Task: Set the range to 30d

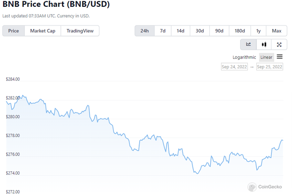Action: click(x=200, y=31)
